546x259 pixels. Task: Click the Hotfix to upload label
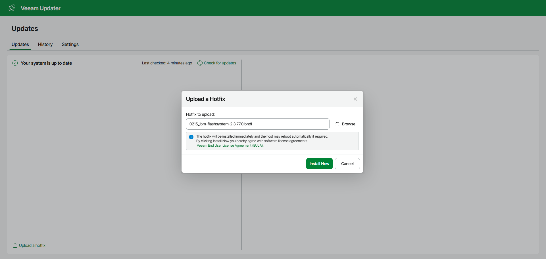200,114
